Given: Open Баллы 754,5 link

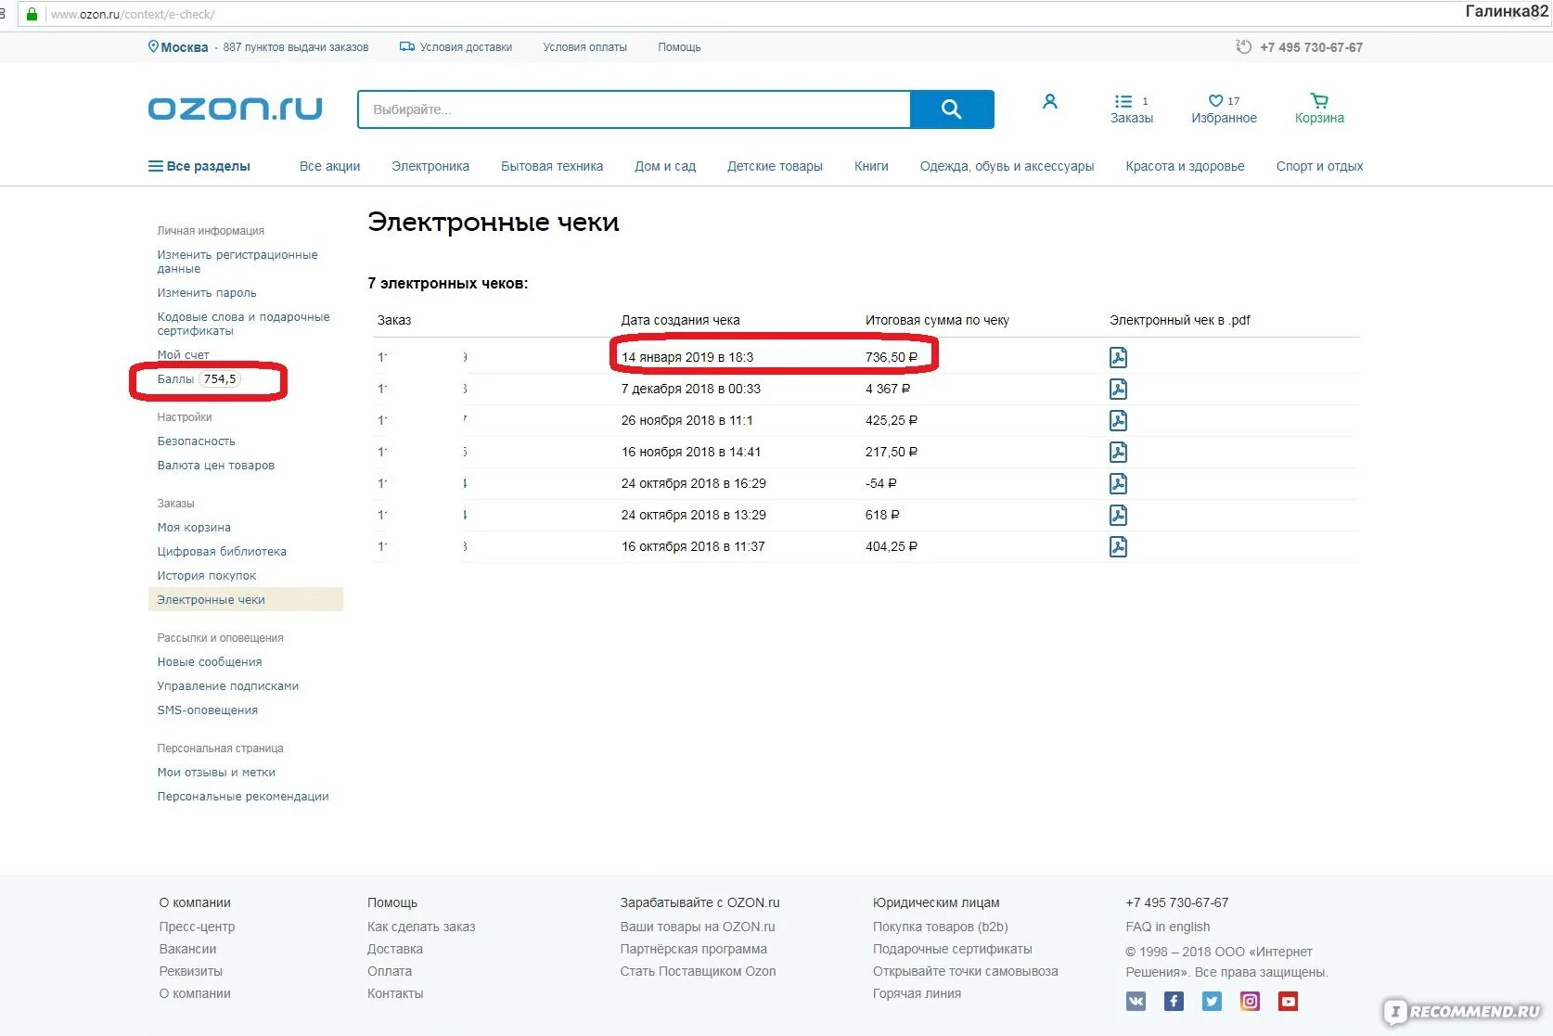Looking at the screenshot, I should 199,379.
